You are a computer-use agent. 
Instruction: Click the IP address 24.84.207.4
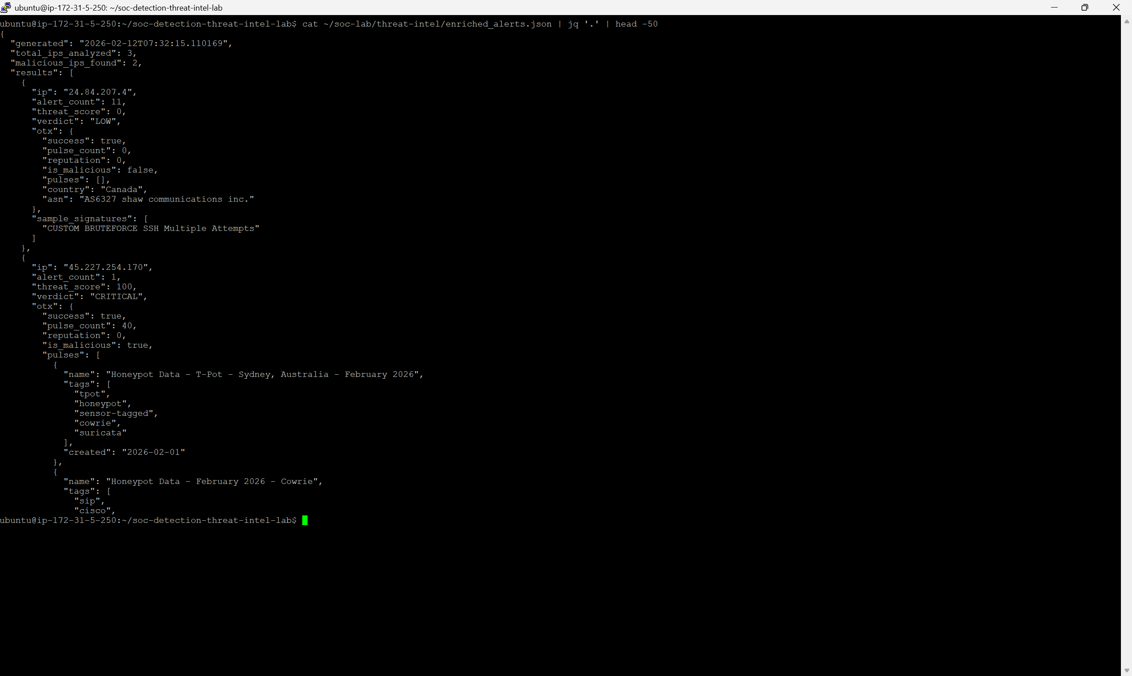coord(98,92)
